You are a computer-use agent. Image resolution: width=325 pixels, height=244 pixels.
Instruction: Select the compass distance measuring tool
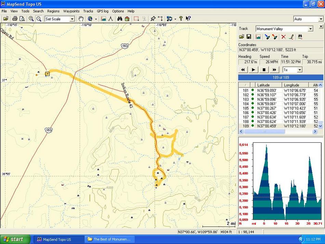(111, 19)
